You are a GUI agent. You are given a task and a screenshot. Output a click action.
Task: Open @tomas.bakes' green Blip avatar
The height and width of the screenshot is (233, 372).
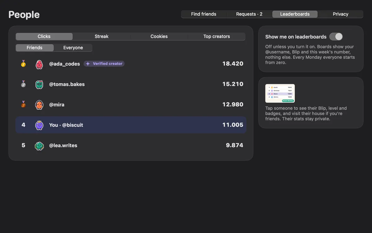tap(39, 84)
